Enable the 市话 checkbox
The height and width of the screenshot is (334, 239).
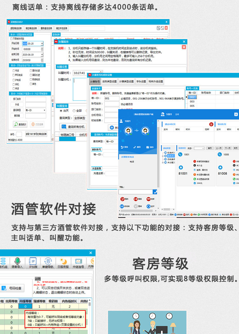coord(14,71)
